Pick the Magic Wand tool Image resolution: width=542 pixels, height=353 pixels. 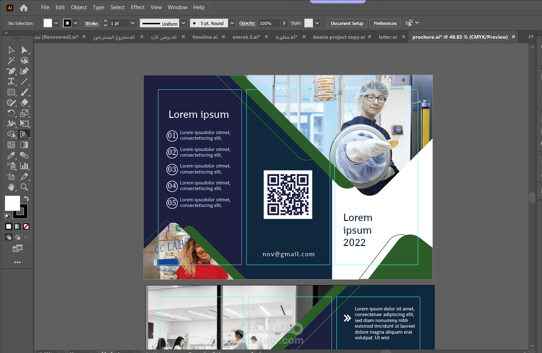pyautogui.click(x=11, y=61)
